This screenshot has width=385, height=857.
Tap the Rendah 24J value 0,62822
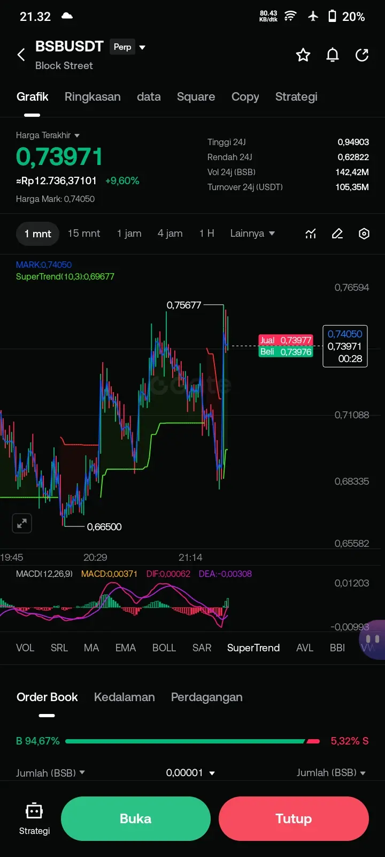(353, 157)
